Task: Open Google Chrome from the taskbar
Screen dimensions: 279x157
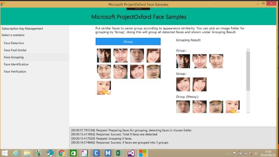Action: (62, 153)
